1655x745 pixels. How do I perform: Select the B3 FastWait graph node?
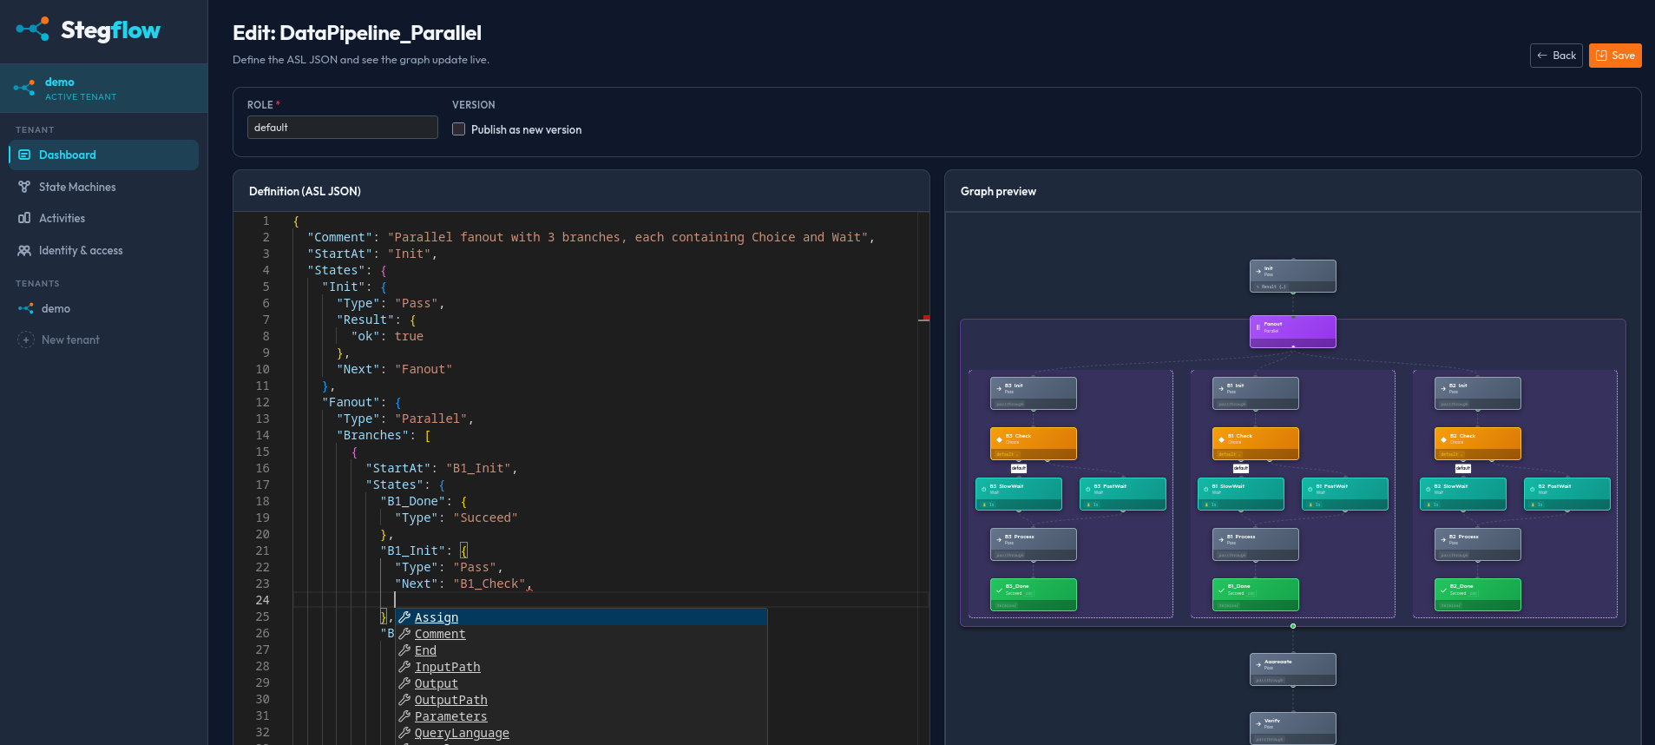click(1123, 494)
